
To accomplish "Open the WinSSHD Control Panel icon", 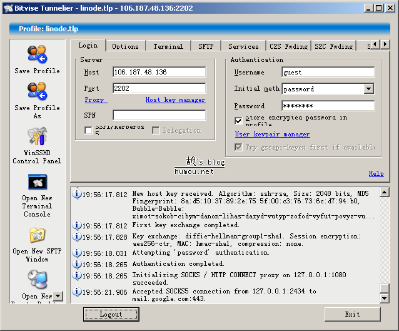I will point(37,136).
